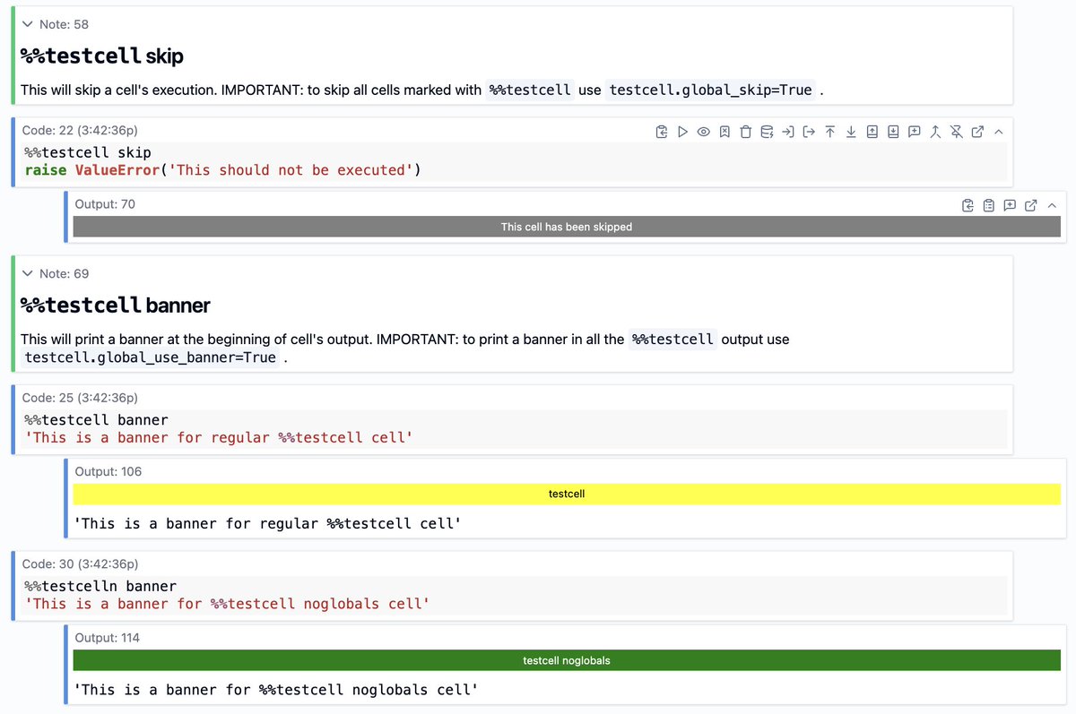Click the clipboard list icon on Output 70
The height and width of the screenshot is (714, 1076).
point(988,205)
